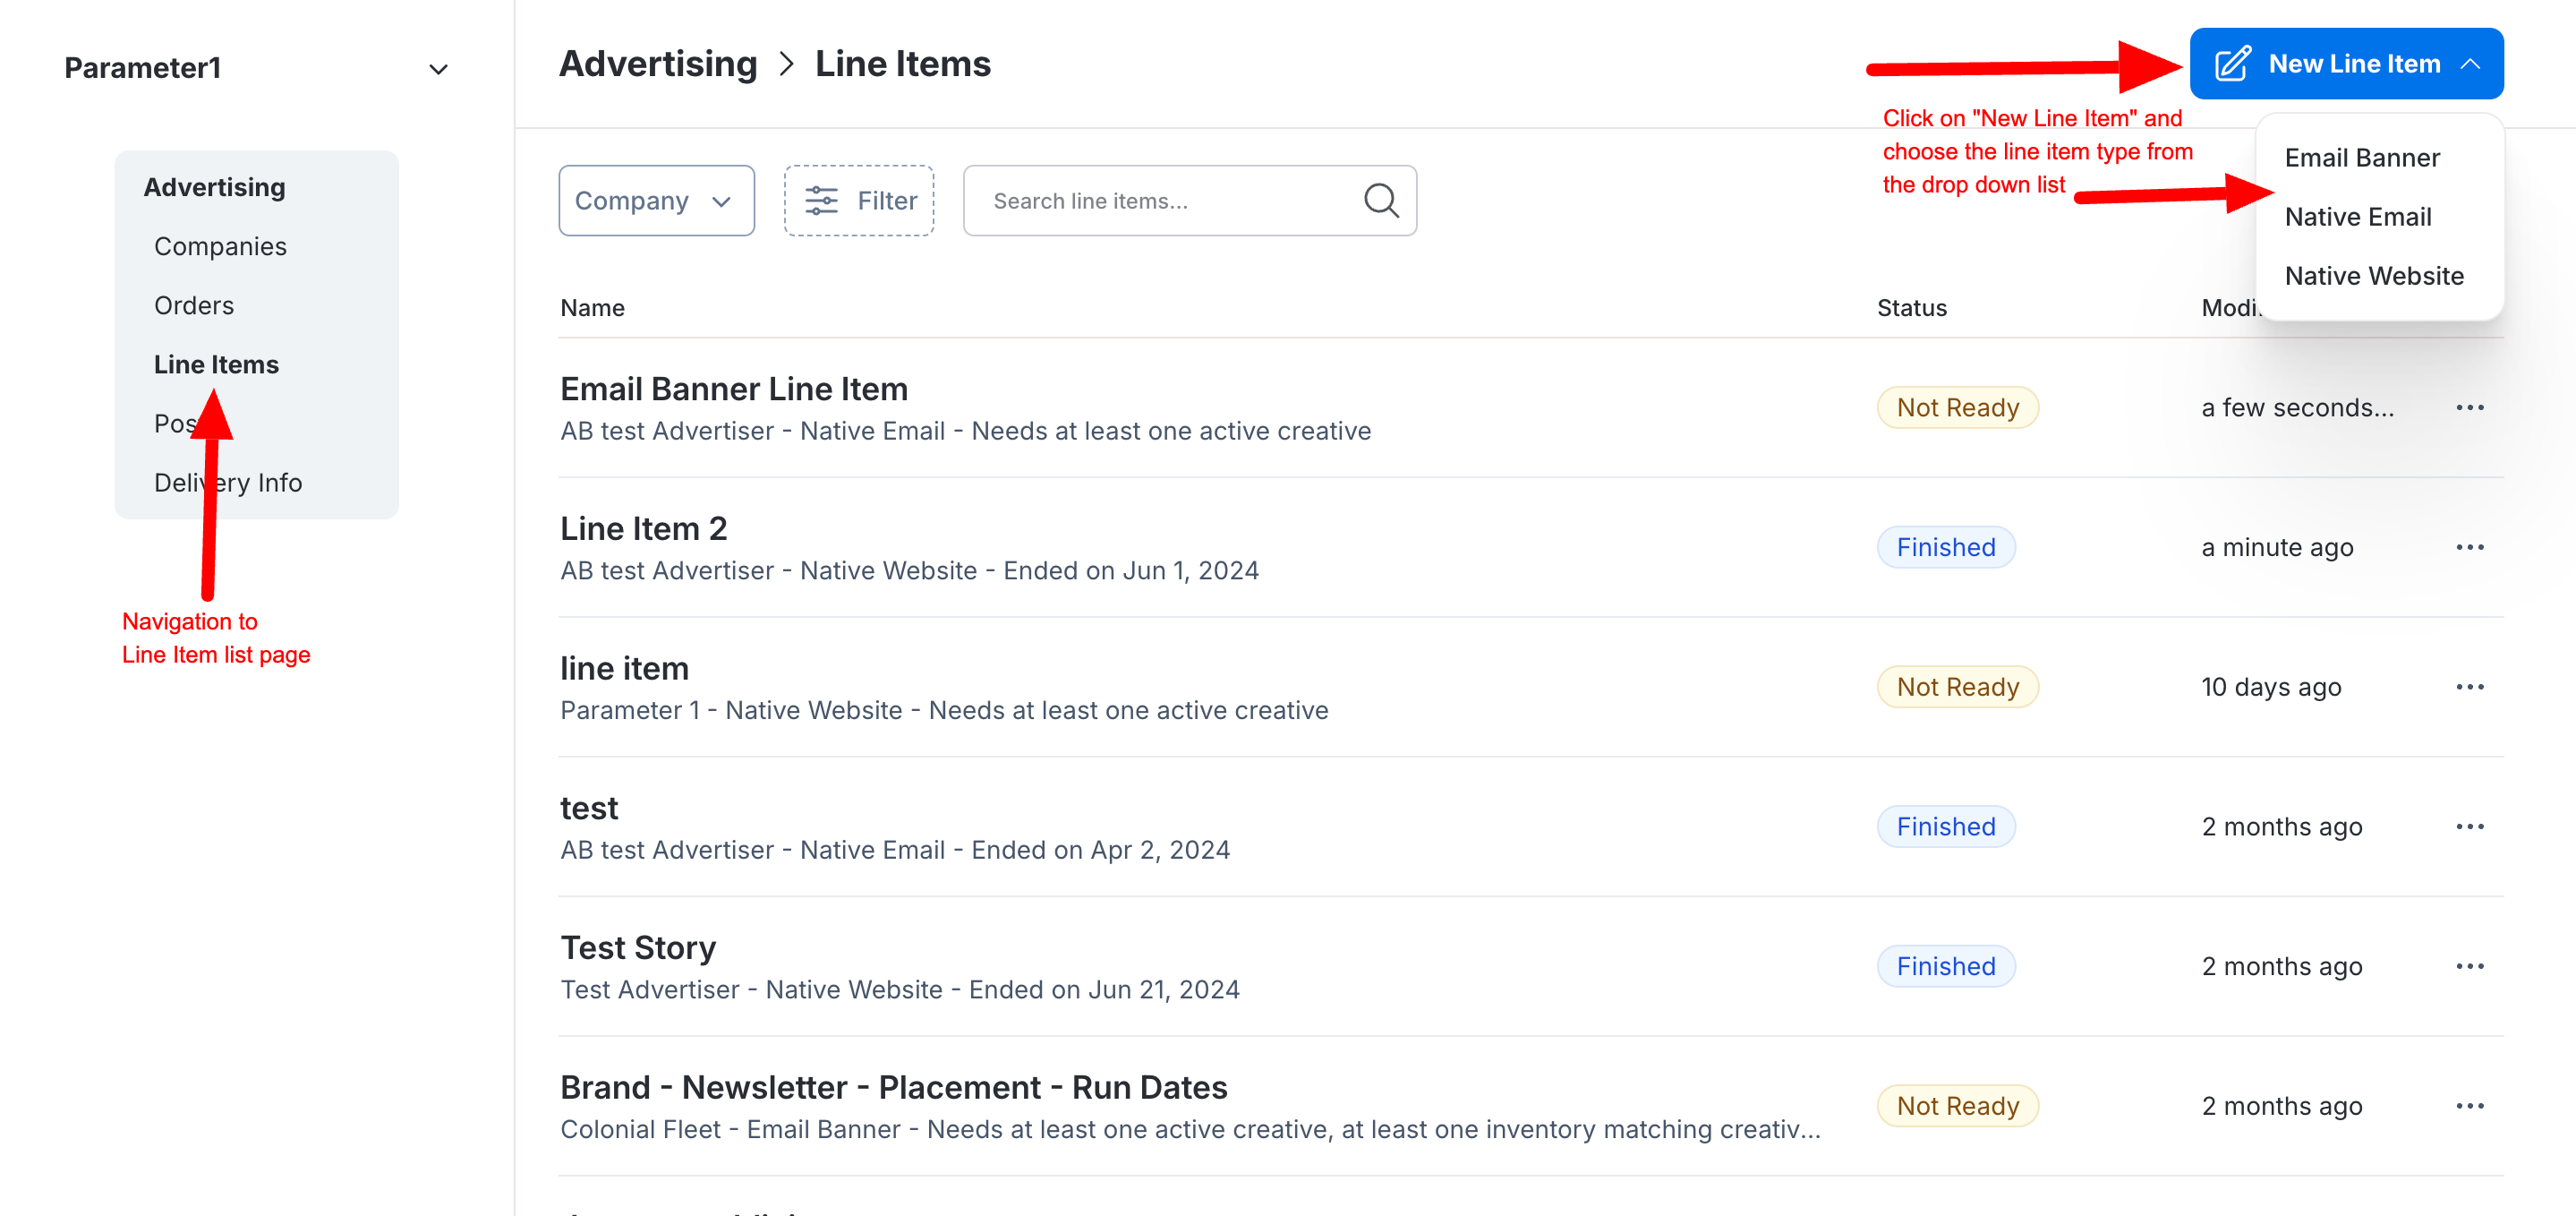2576x1216 pixels.
Task: Click the search magnifier icon
Action: [1381, 201]
